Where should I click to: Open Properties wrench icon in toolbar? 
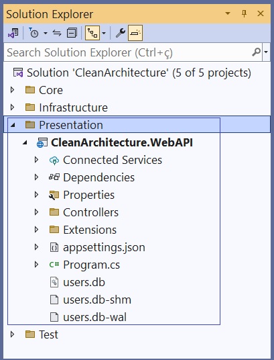pos(121,33)
